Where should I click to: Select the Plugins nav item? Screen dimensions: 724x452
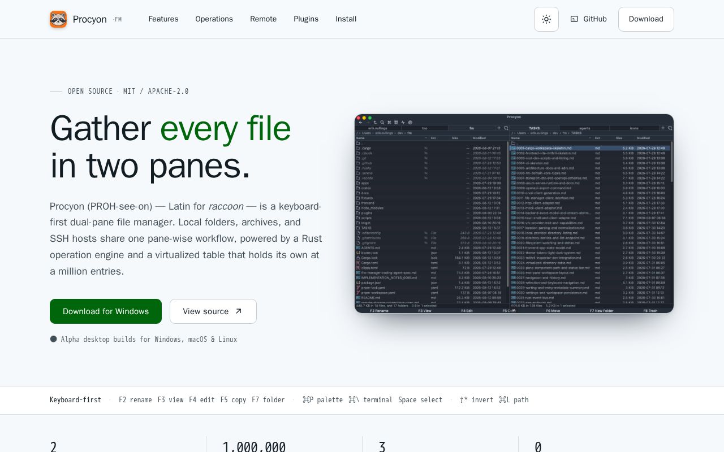coord(306,19)
